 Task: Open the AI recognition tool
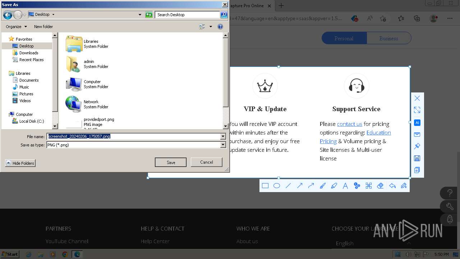pos(417,123)
